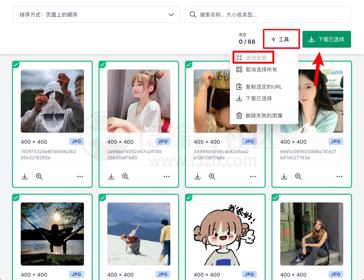Click 400 × 400 size under snow play image
The width and height of the screenshot is (364, 280).
click(x=120, y=275)
